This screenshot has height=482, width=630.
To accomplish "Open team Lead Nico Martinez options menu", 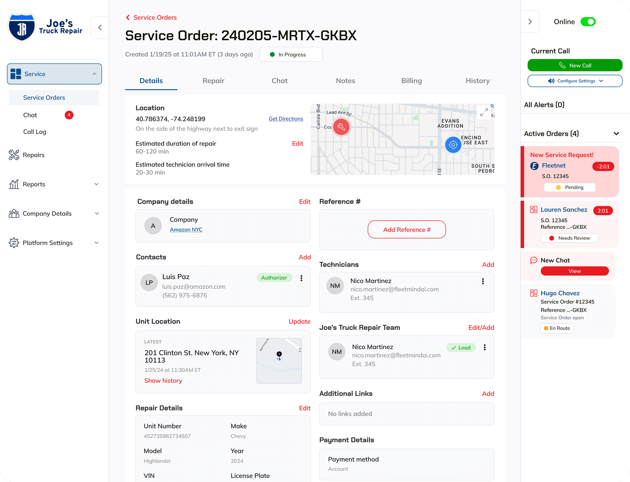I will coord(485,347).
